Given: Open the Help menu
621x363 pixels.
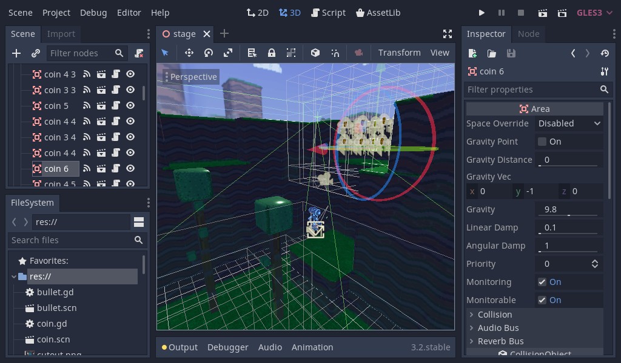Looking at the screenshot, I should point(160,13).
